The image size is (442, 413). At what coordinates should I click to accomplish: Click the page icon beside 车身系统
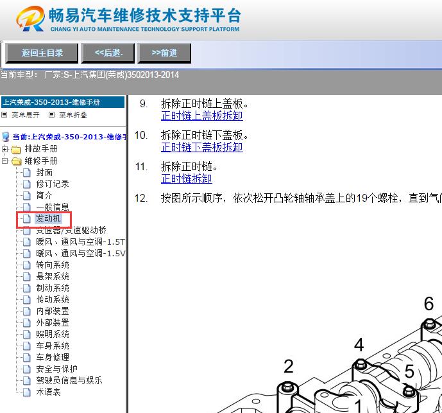(x=26, y=346)
